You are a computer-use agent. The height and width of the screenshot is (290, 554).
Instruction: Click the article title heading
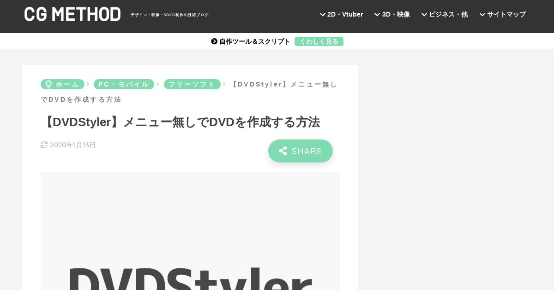click(x=181, y=122)
